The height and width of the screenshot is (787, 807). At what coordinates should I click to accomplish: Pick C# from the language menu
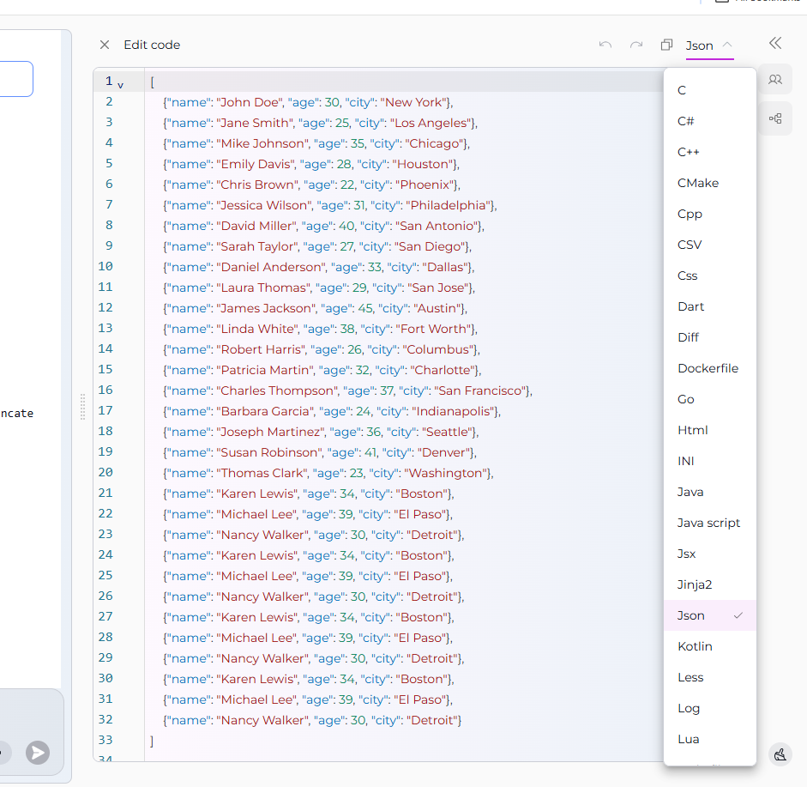[686, 121]
